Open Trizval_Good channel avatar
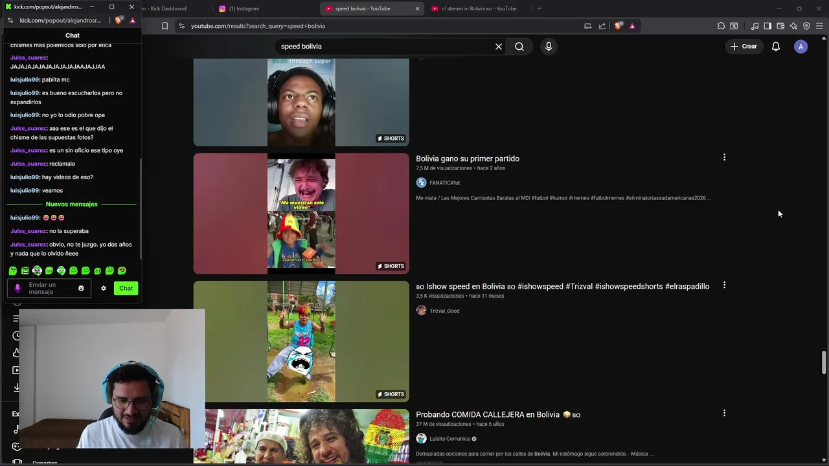Screen dimensions: 829x466 421,311
